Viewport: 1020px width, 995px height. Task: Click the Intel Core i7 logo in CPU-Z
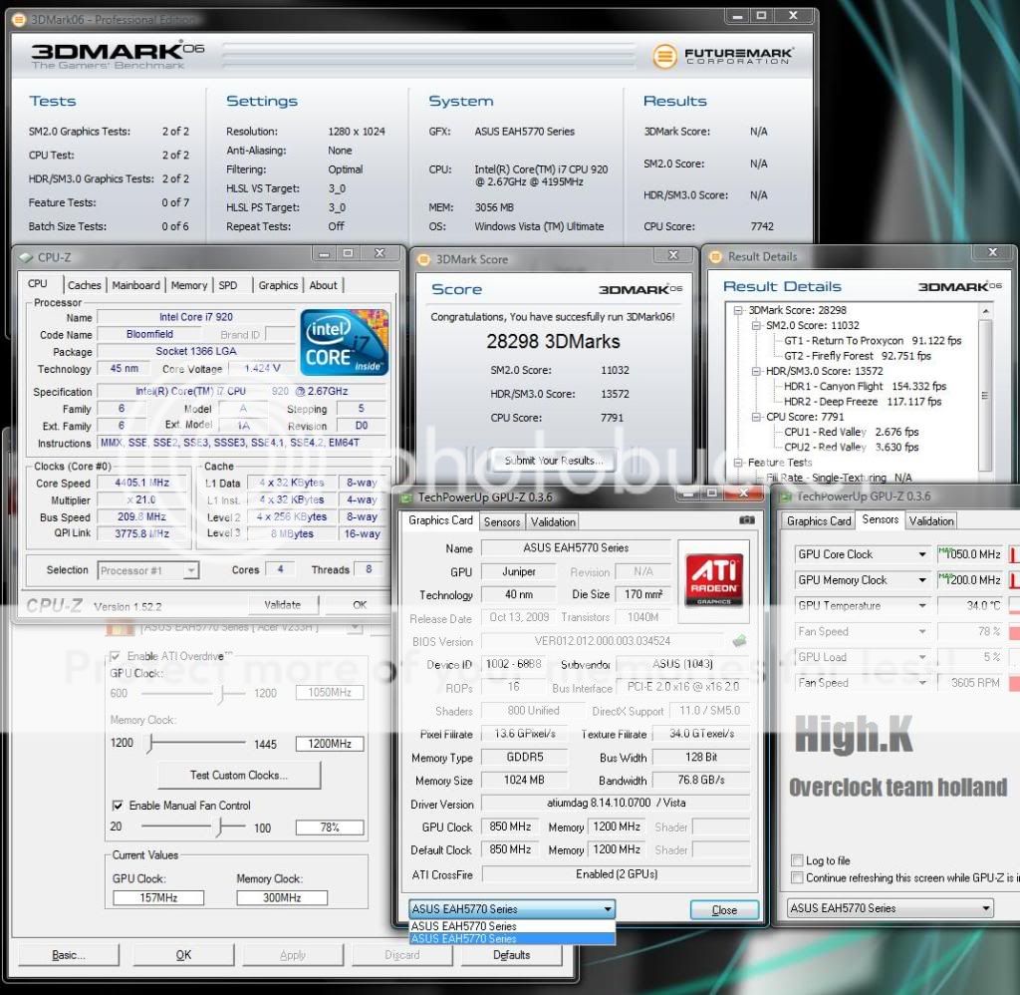345,343
